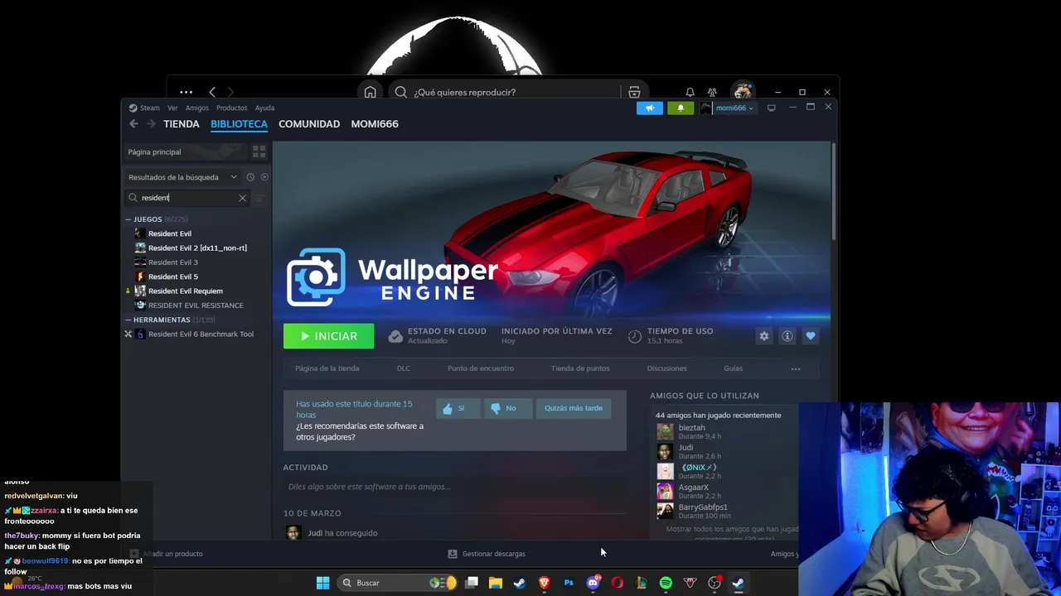Switch to Big Picture mode monitor icon
The width and height of the screenshot is (1061, 596).
pyautogui.click(x=771, y=108)
